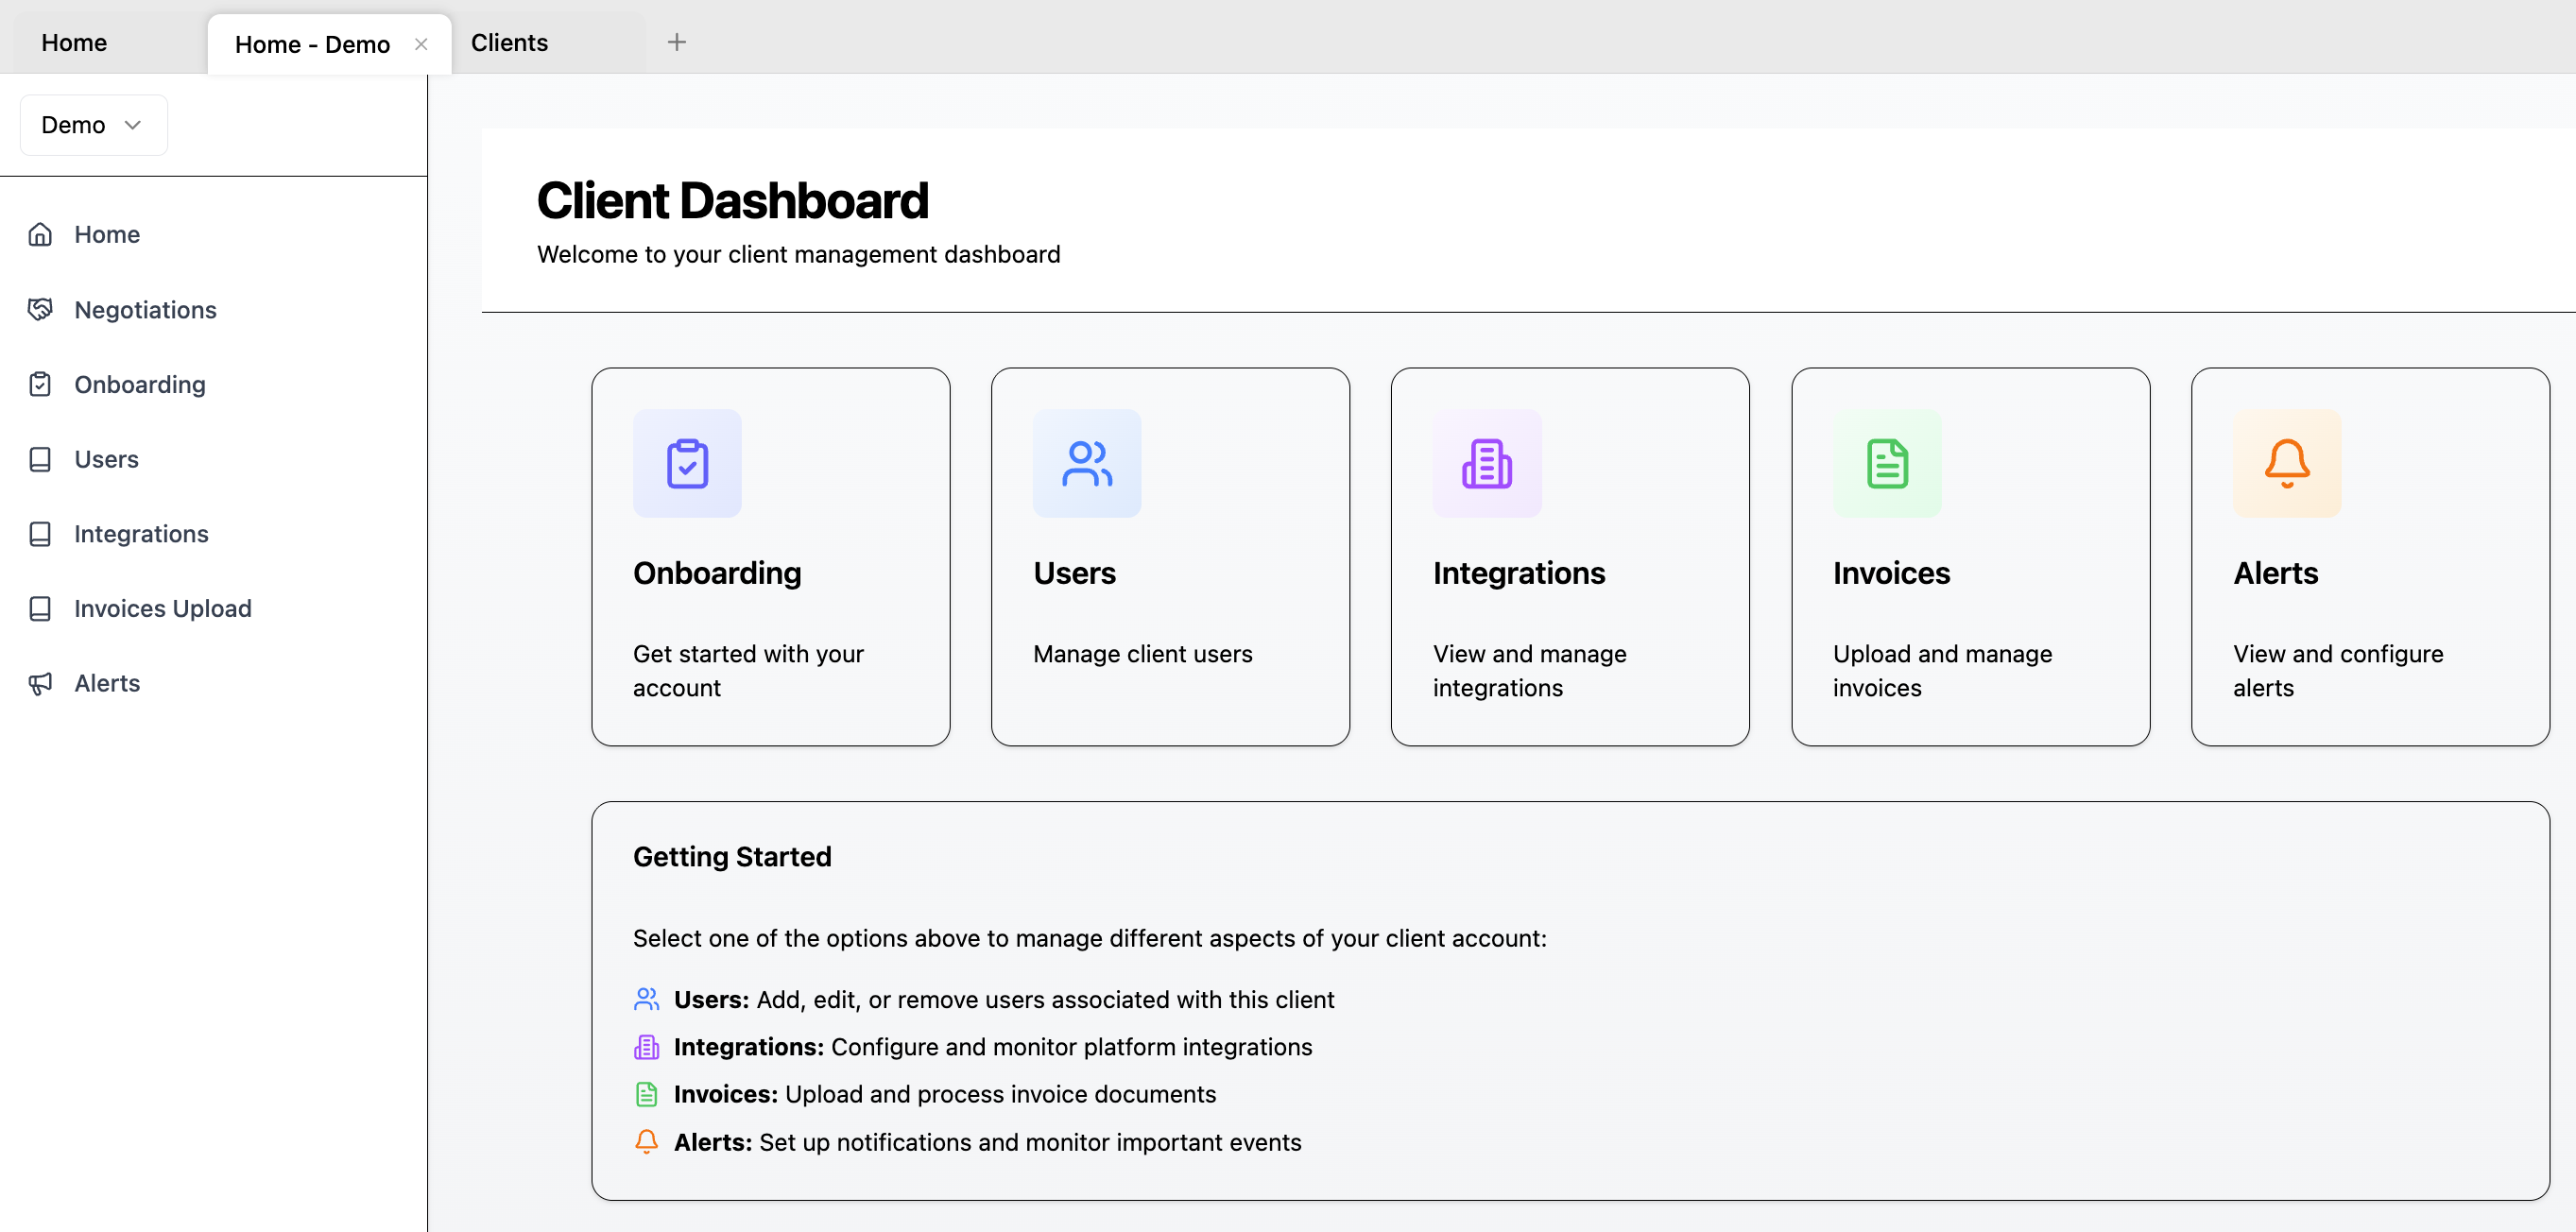Open the Alerts card title
Screen dimensions: 2576x1232
click(x=2275, y=573)
